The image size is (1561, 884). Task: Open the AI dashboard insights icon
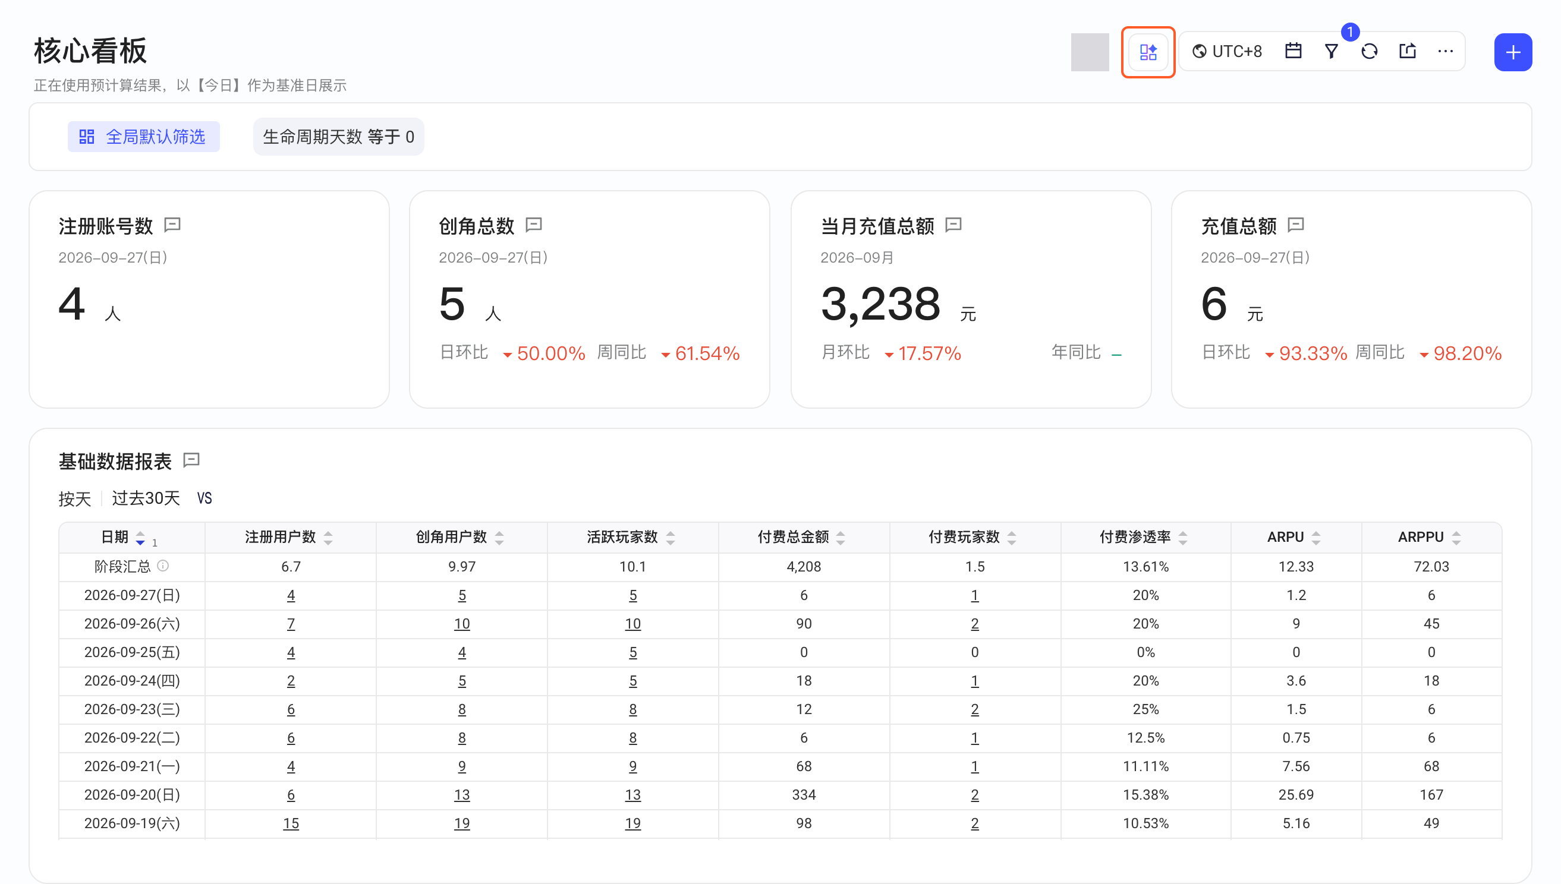1147,52
